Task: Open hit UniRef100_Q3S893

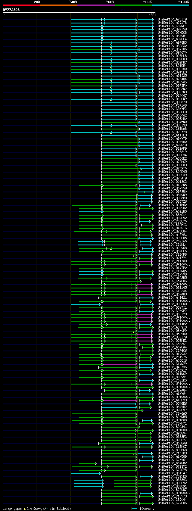Action: coord(172,480)
